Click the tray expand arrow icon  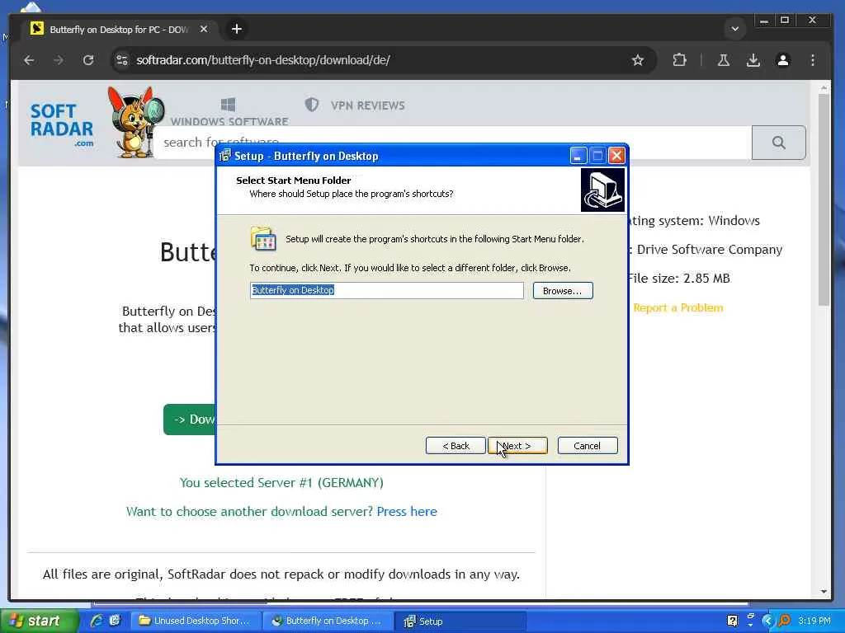click(x=768, y=621)
